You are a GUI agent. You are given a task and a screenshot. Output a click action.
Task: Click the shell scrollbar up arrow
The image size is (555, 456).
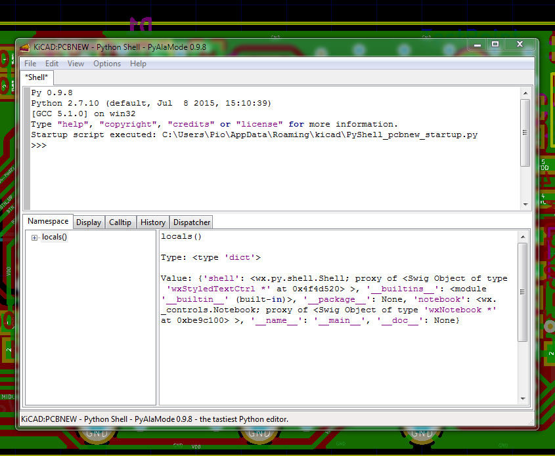click(x=525, y=93)
